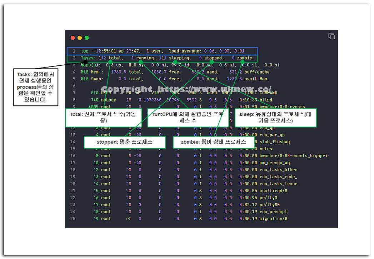Select the "99.3 id" CPU idle value
The width and height of the screenshot is (374, 259).
coord(180,65)
